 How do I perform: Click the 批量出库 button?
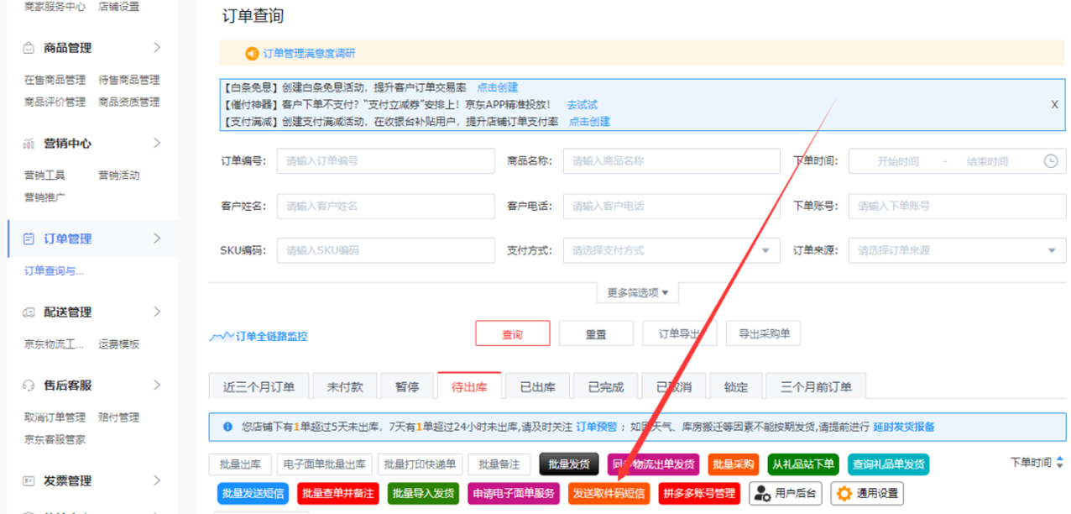(x=240, y=464)
